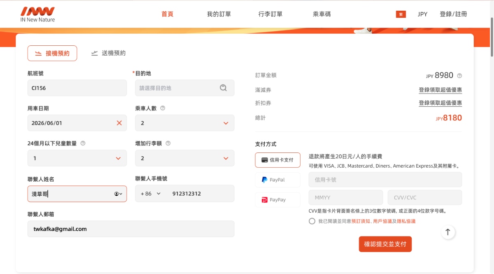
Task: Click the IN New Nature logo
Action: (x=37, y=14)
